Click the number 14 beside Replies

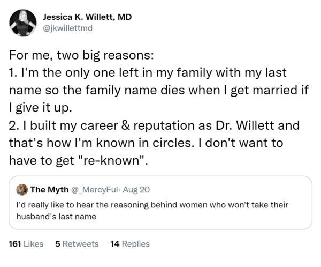point(115,244)
